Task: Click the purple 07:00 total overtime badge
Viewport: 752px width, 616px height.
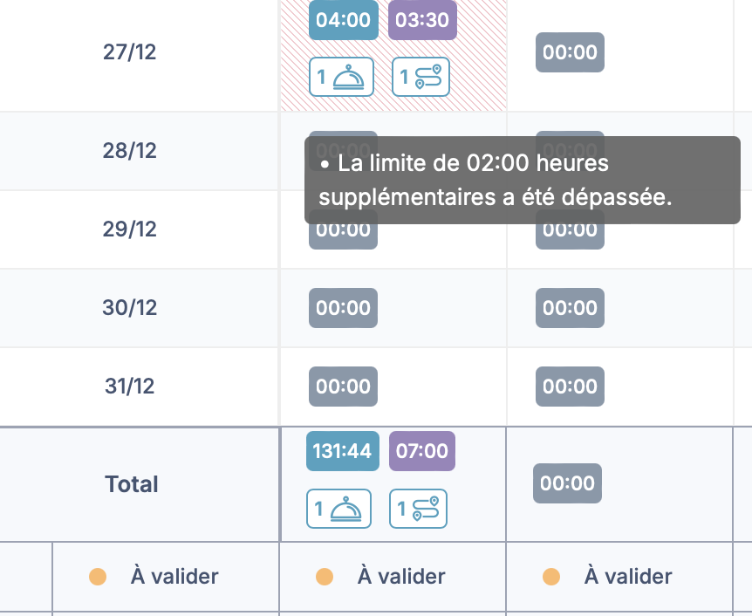Action: 422,451
